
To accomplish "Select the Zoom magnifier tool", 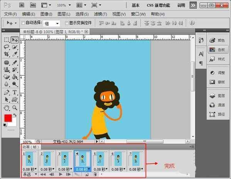I will (x=15, y=108).
